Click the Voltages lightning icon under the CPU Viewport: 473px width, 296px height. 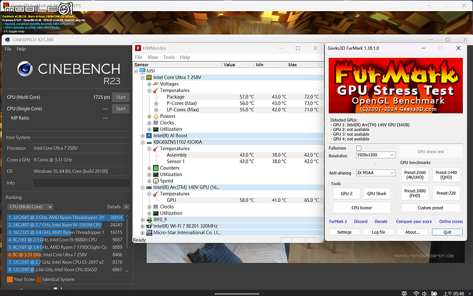coord(156,84)
